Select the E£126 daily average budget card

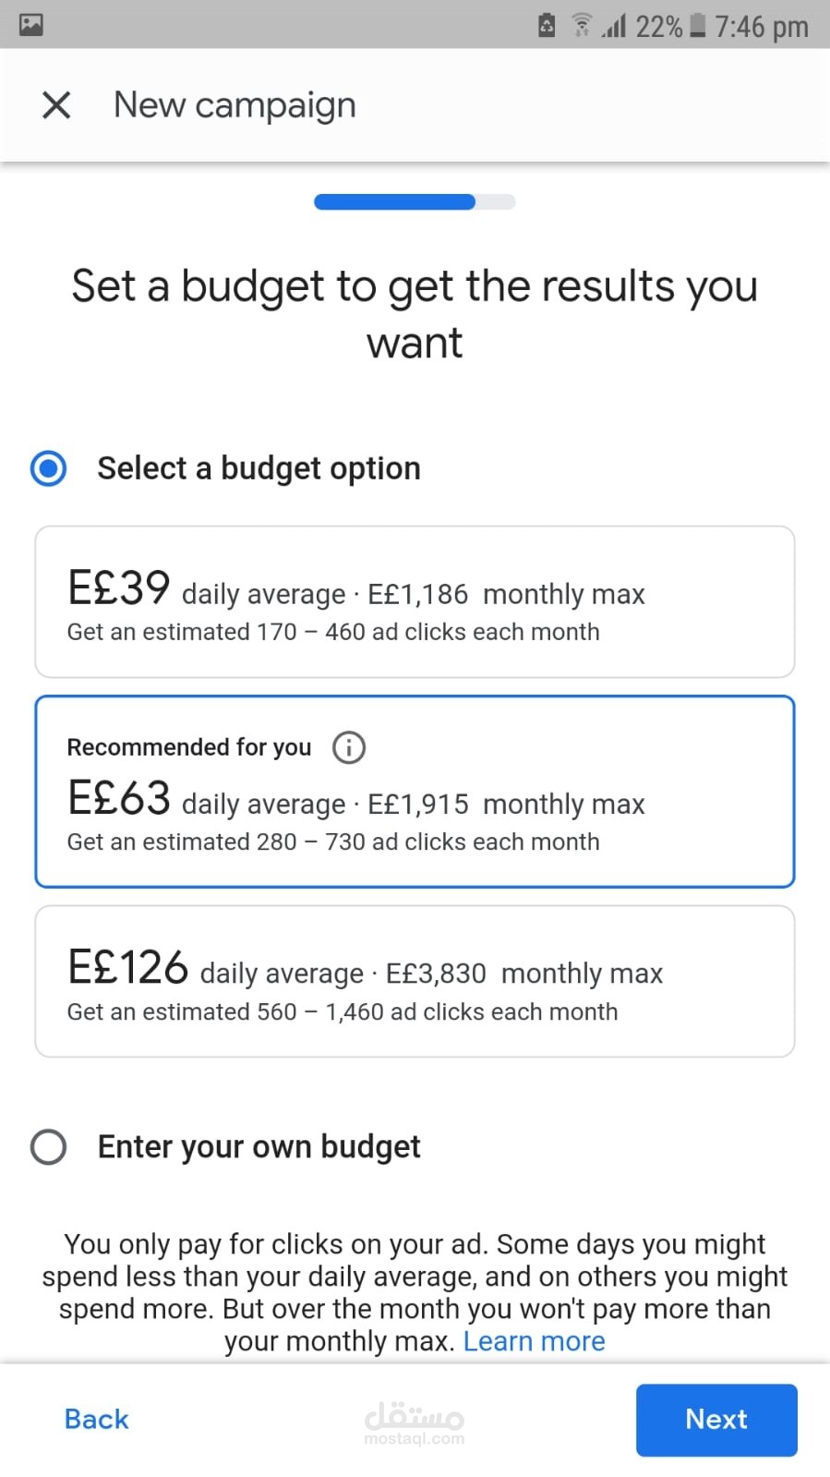pyautogui.click(x=415, y=981)
